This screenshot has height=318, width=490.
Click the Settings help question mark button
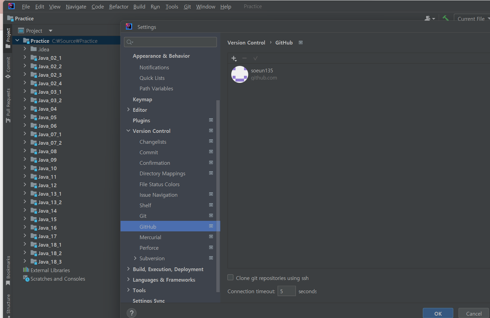[132, 313]
